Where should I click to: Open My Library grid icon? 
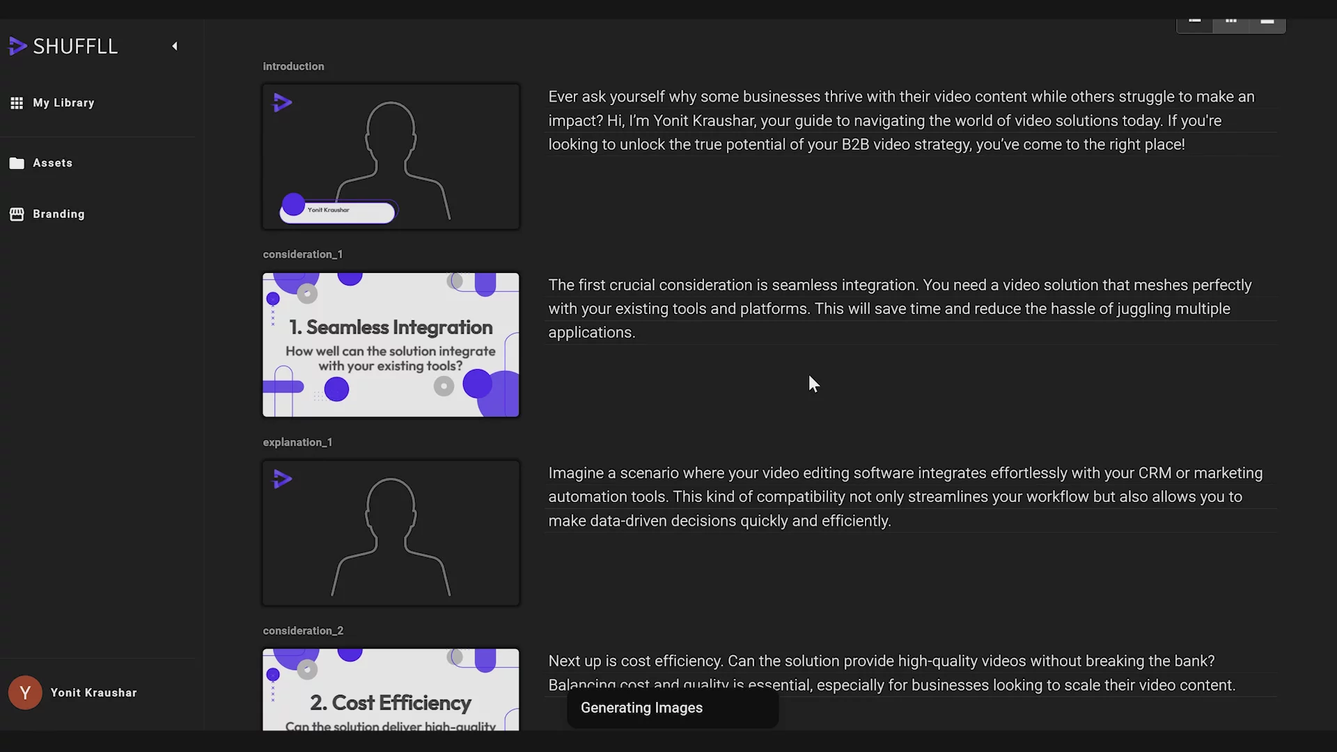click(17, 103)
